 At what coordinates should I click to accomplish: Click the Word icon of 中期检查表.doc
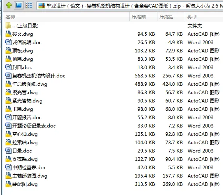[x=8, y=168]
